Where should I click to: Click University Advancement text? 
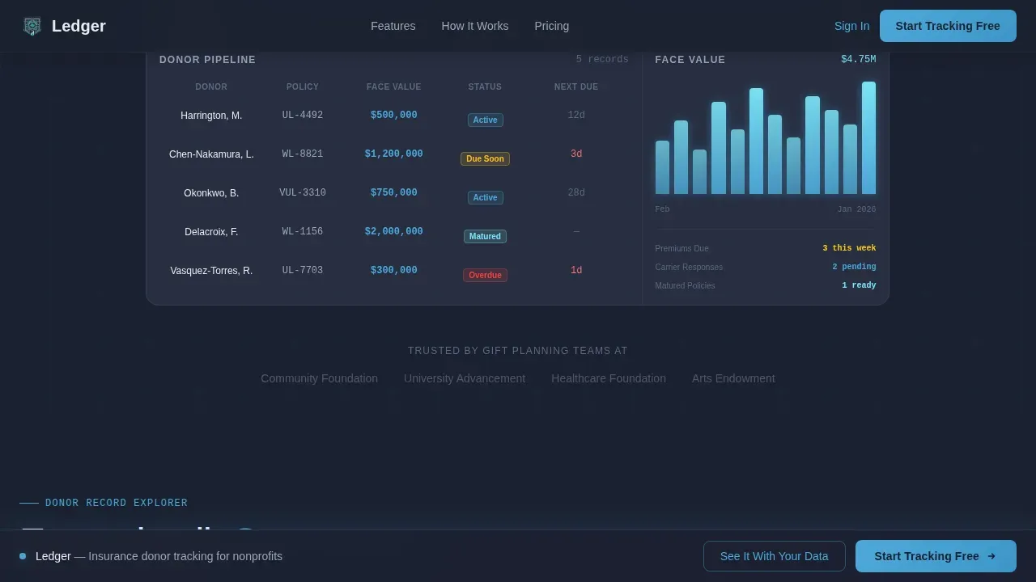[x=465, y=378]
